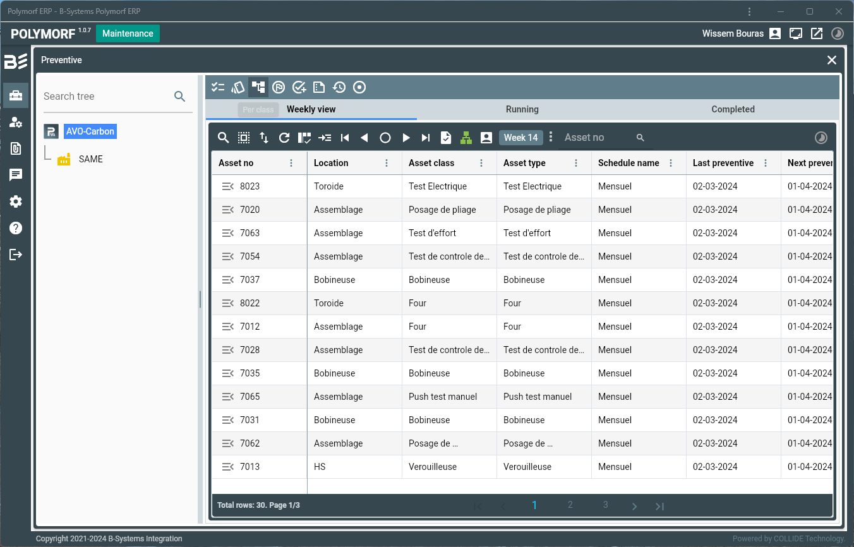Open the Asset no column options menu
Image resolution: width=854 pixels, height=547 pixels.
pos(291,163)
